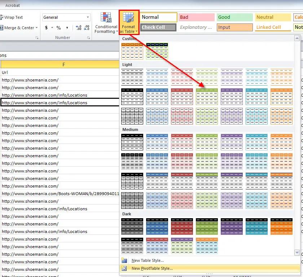This screenshot has width=303, height=277.
Task: Increase decimal places
Action: pyautogui.click(x=78, y=27)
